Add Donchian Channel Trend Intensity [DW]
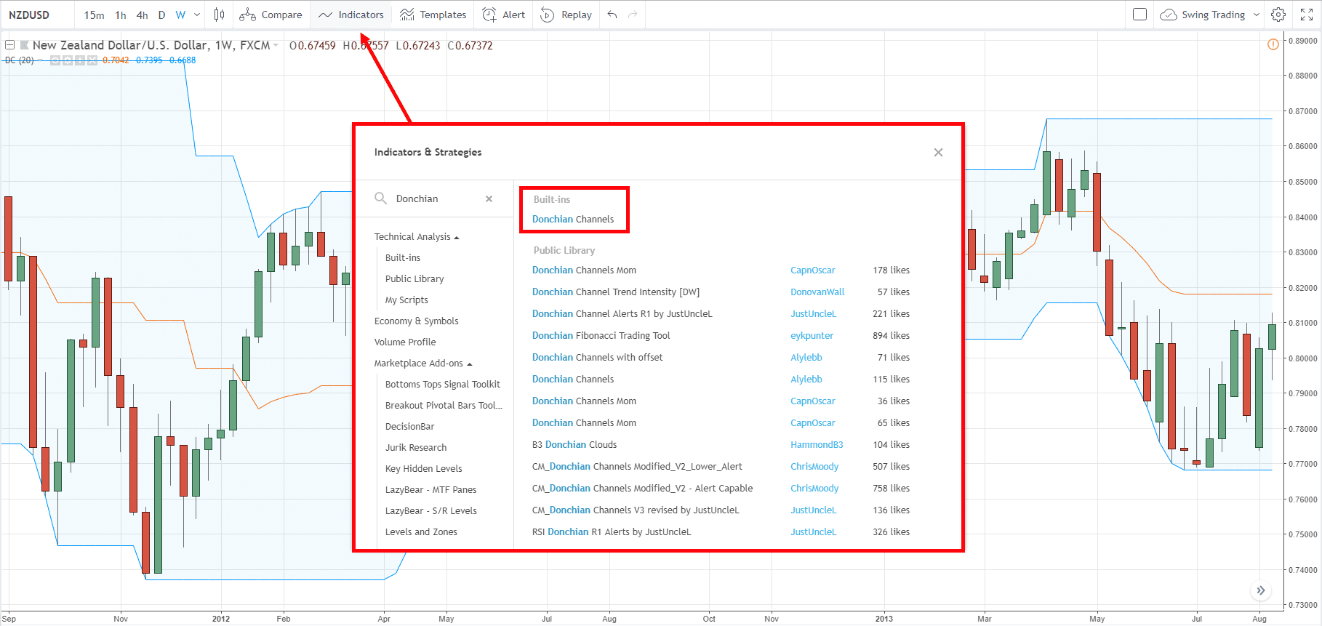The image size is (1322, 626). (616, 292)
